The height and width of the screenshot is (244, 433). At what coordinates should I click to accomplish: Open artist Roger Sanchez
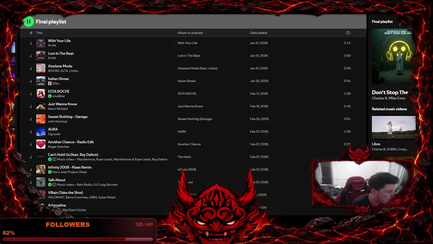pos(59,147)
